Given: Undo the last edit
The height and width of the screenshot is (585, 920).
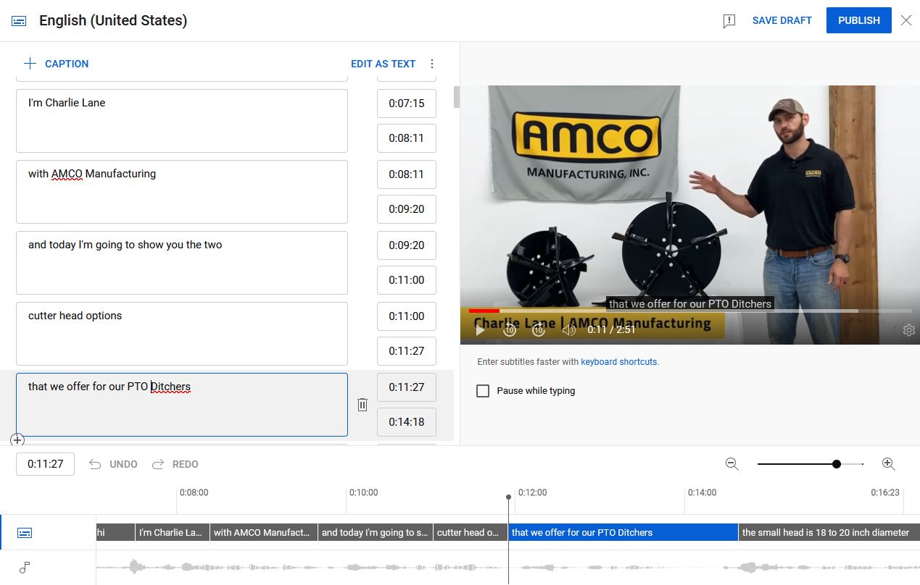Looking at the screenshot, I should coord(113,464).
